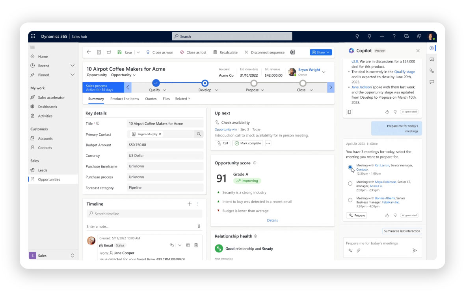Screen dimensions: 465x291
Task: Switch to the Product line items tab
Action: (125, 99)
